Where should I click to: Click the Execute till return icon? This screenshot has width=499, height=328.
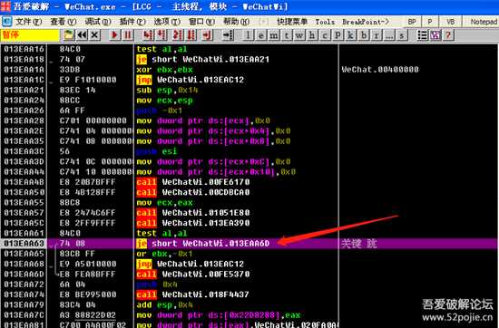[x=207, y=35]
